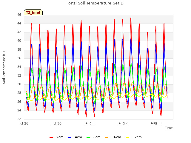Image resolution: width=191 pixels, height=143 pixels.
Task: Click the 22 y-axis tick label
Action: 19,119
